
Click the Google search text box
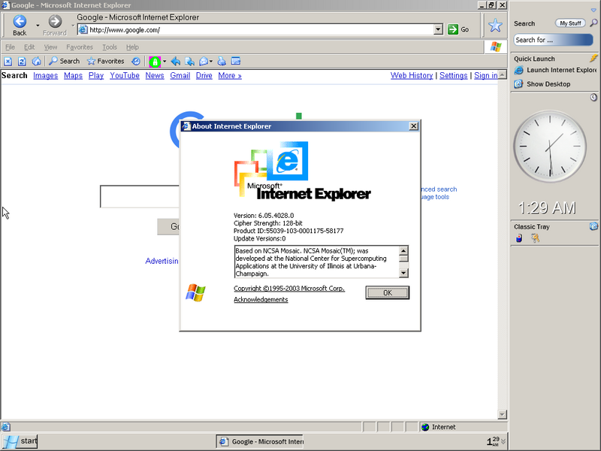140,196
